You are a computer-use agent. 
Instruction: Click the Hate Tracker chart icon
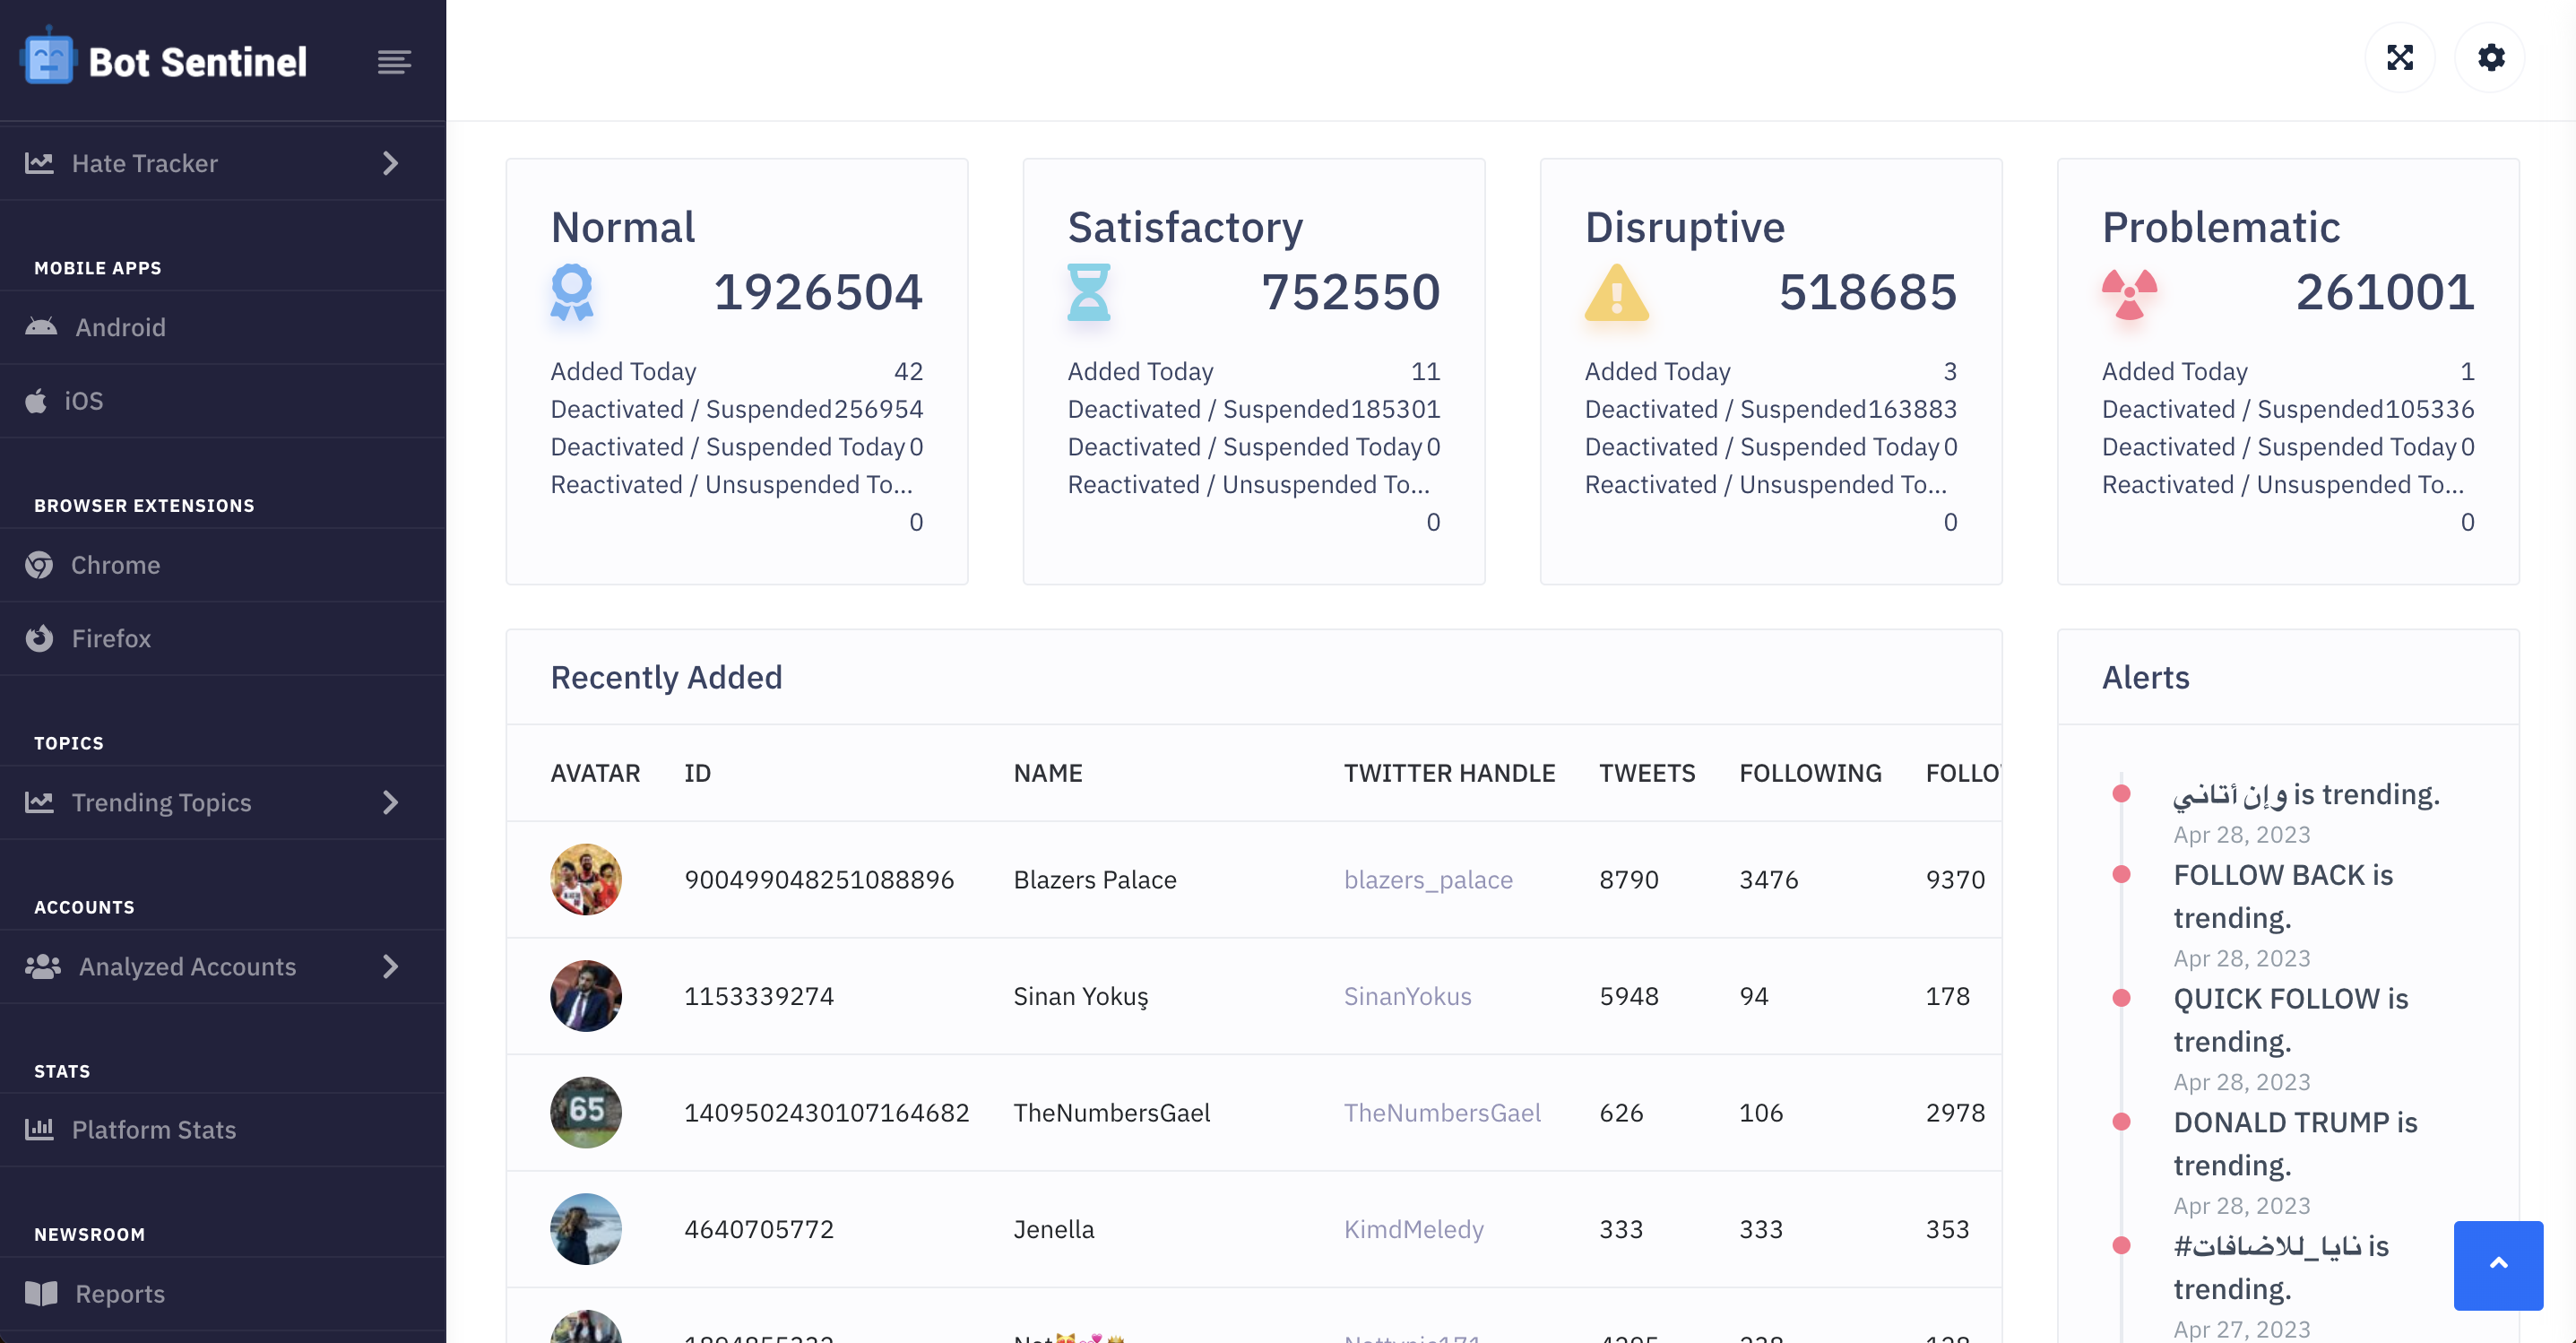39,162
